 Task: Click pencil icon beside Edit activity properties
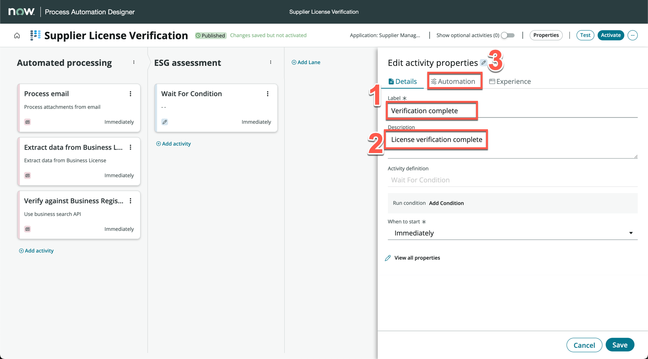click(x=483, y=63)
